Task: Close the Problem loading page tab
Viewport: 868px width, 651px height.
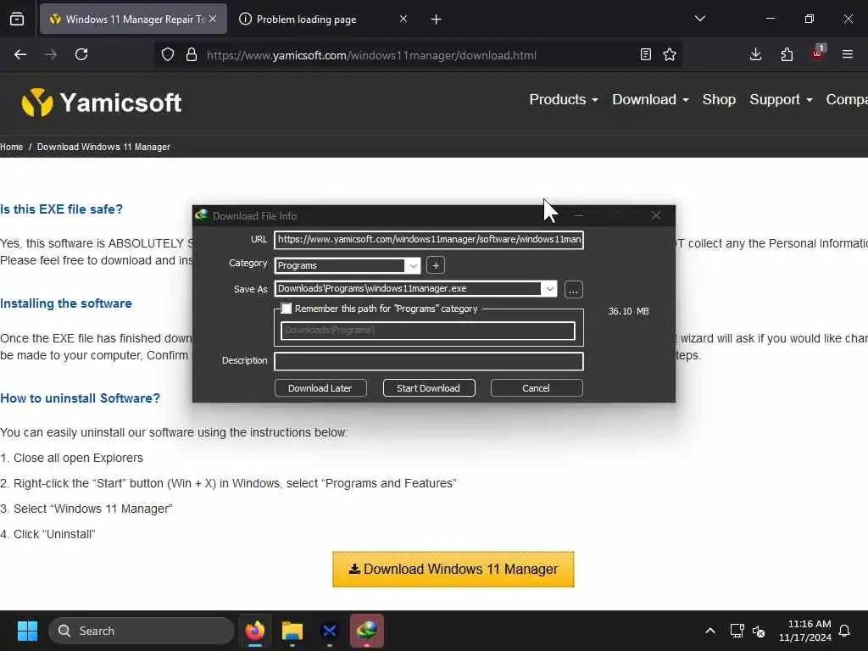Action: [x=403, y=19]
